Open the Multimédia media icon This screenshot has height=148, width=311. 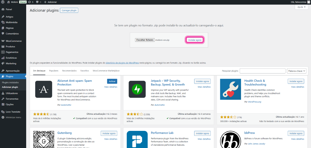pos(3,22)
